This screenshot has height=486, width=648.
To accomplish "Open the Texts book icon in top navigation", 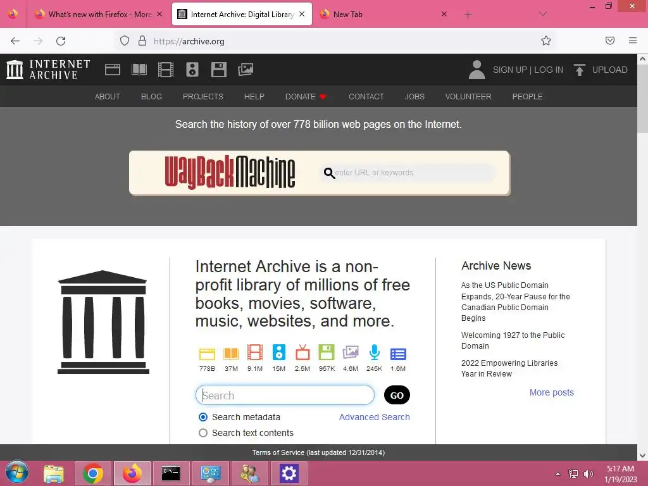I will [139, 70].
